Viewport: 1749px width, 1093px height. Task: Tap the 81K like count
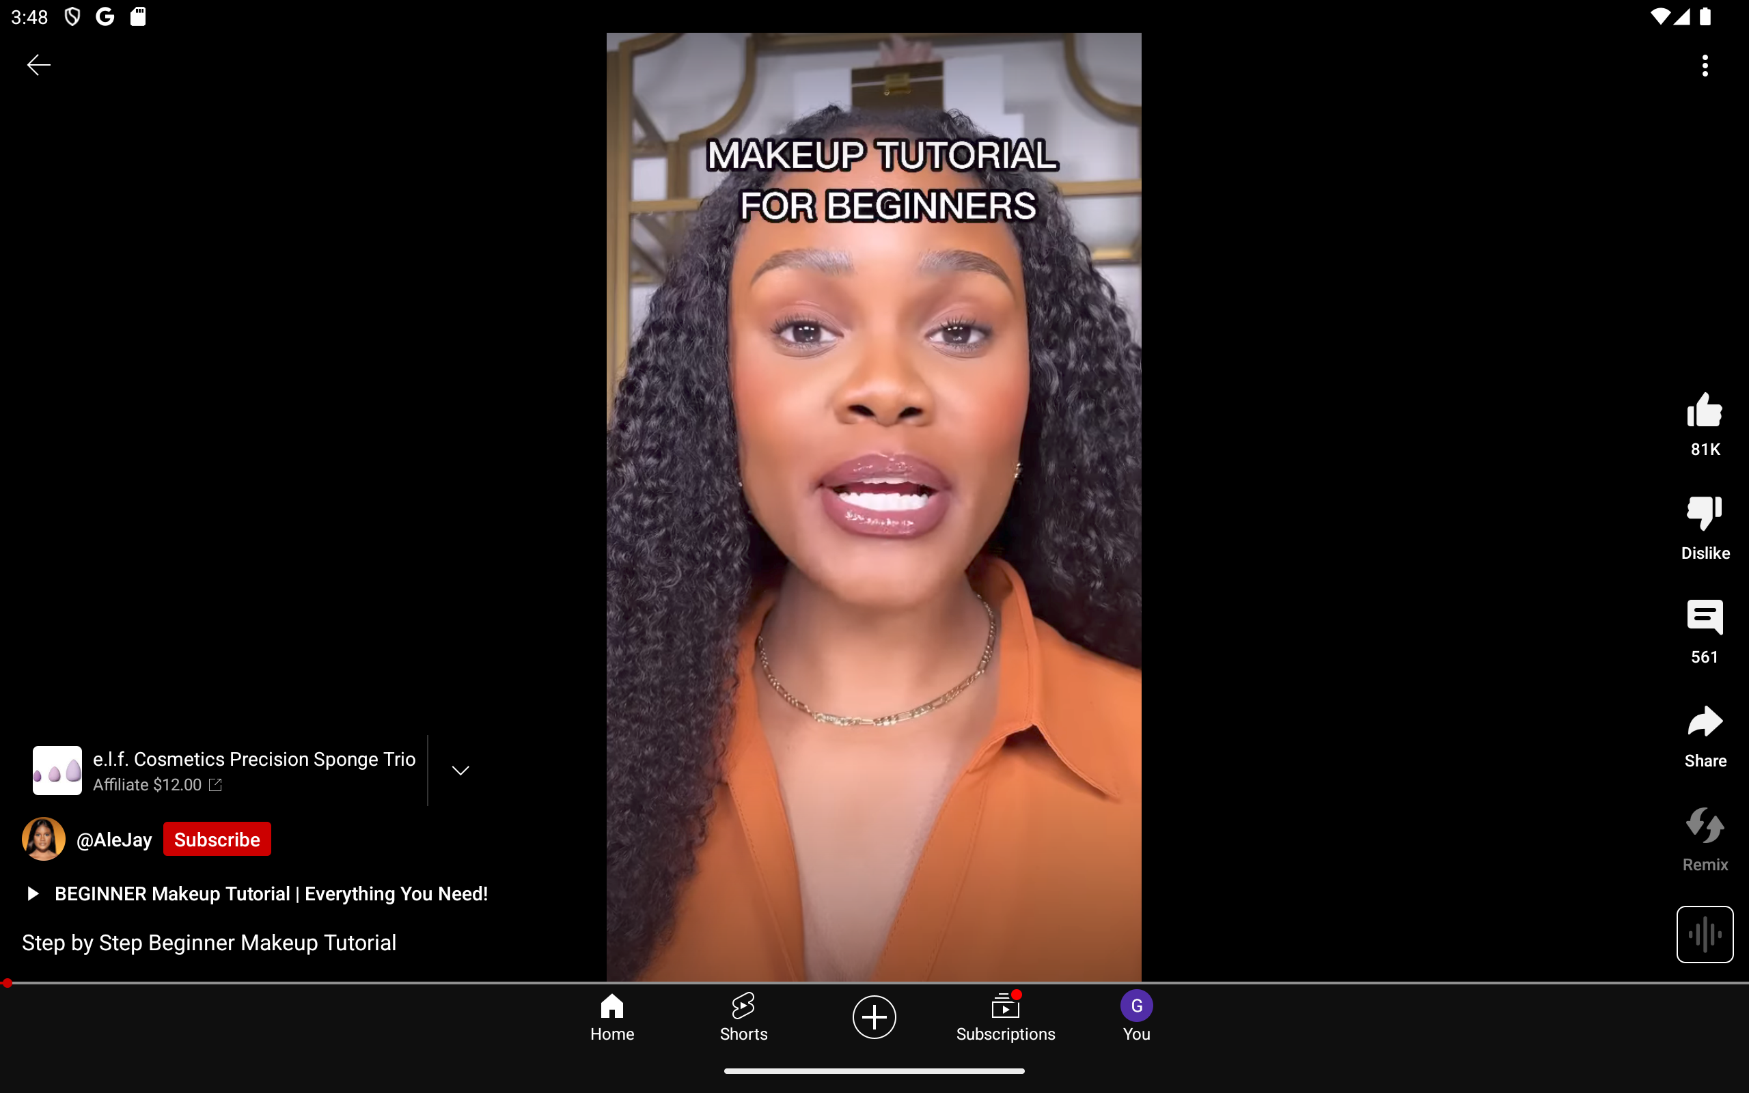tap(1705, 449)
